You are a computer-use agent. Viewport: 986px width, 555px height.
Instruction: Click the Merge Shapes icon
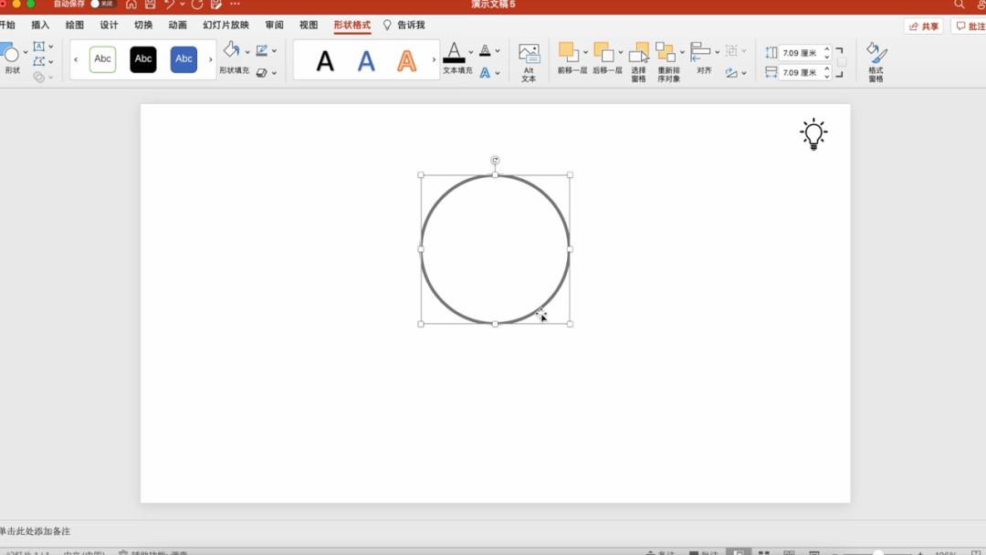click(39, 77)
